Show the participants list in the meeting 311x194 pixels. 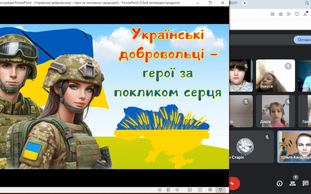tap(293, 183)
